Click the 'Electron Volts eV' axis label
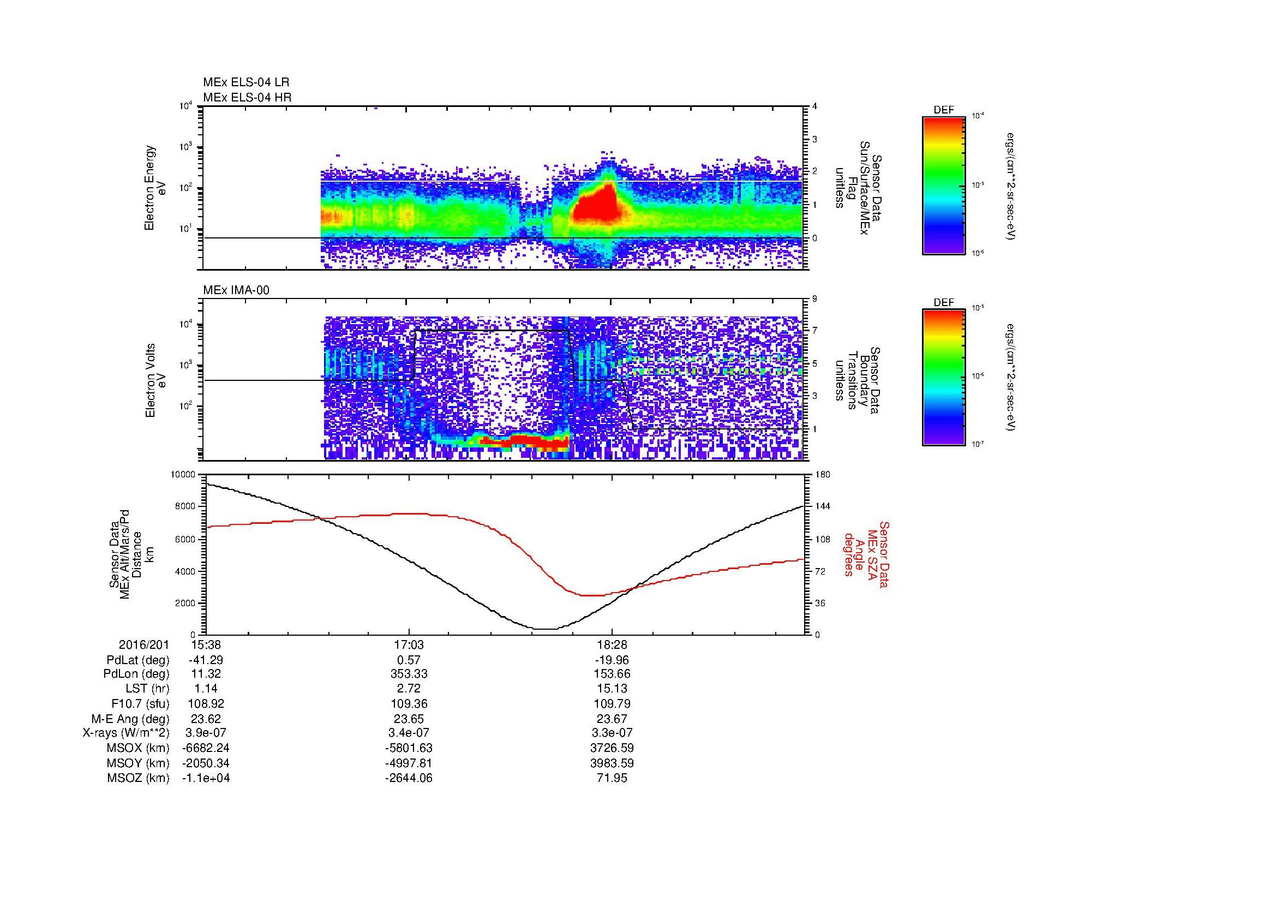This screenshot has width=1276, height=902. point(155,381)
